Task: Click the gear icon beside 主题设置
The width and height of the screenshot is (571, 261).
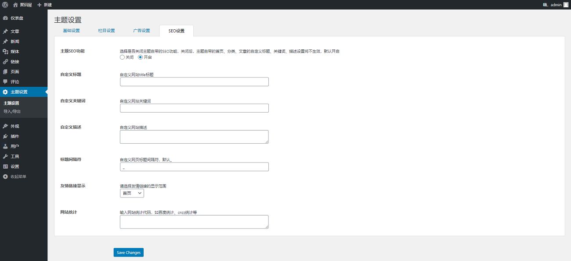Action: click(x=5, y=92)
